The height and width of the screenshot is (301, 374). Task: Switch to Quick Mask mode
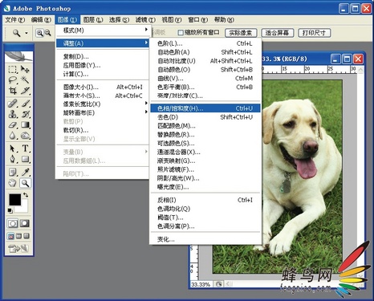[x=25, y=223]
